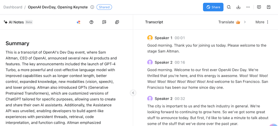Open the More dropdown in the Transcript panel
The height and width of the screenshot is (126, 278).
(x=262, y=22)
